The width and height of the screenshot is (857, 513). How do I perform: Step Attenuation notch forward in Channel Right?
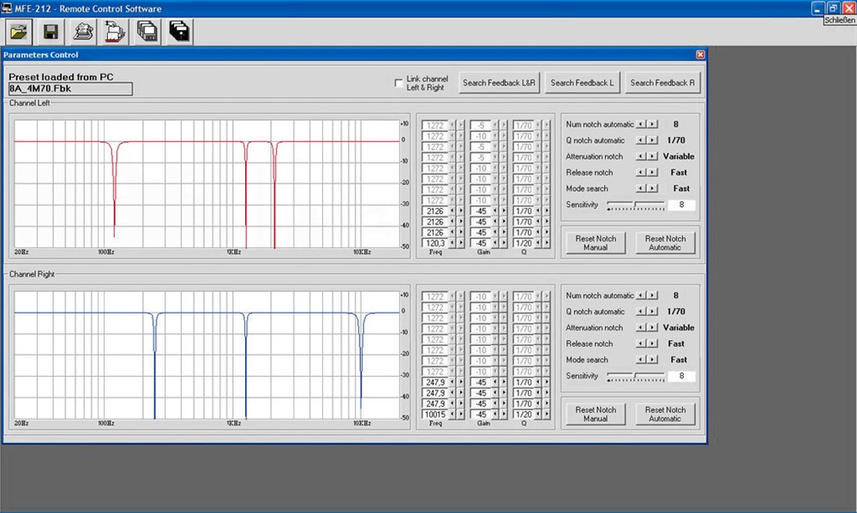click(x=654, y=328)
